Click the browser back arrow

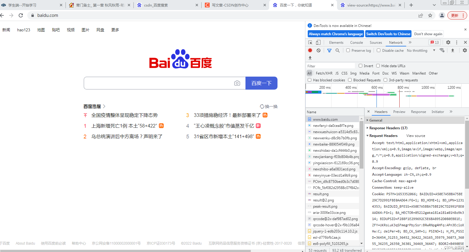[2, 15]
